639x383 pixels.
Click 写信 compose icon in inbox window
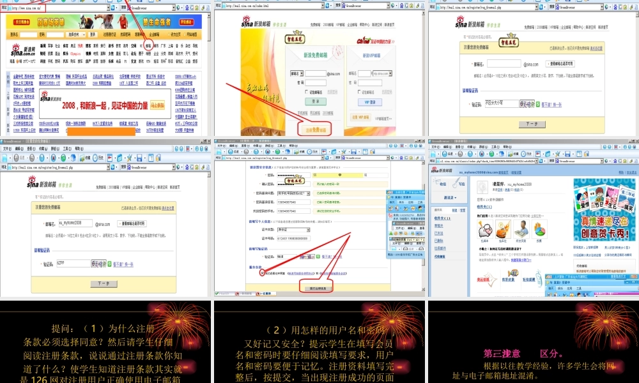[x=459, y=183]
